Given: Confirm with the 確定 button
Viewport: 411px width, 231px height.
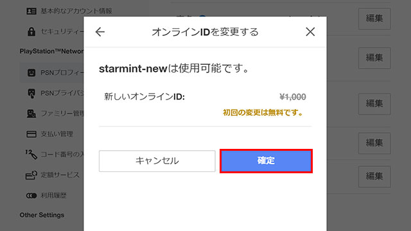Looking at the screenshot, I should [266, 161].
